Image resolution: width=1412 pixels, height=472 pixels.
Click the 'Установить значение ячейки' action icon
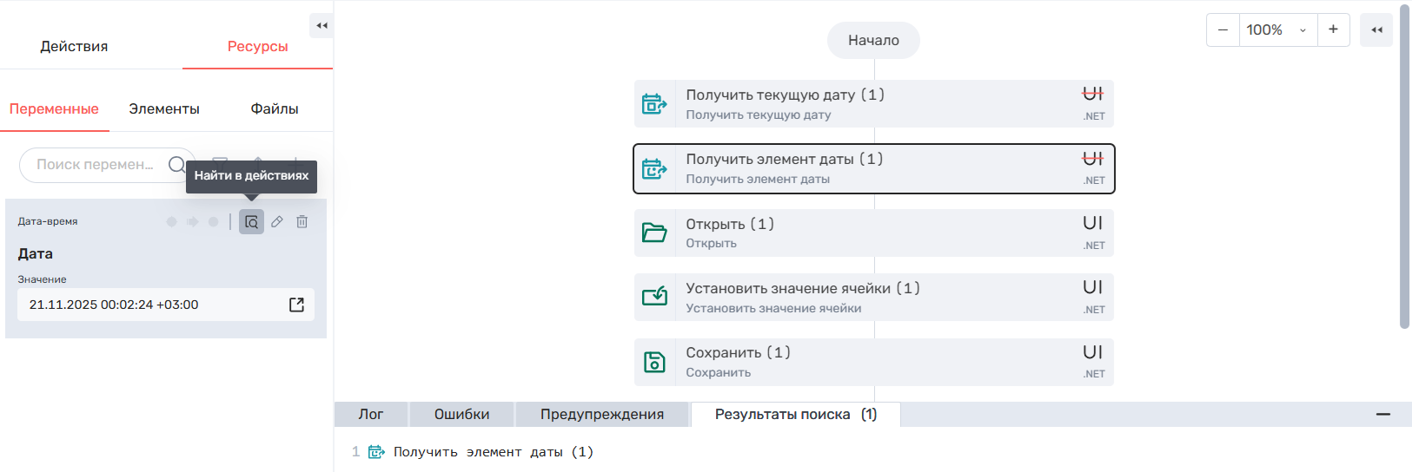tap(654, 297)
